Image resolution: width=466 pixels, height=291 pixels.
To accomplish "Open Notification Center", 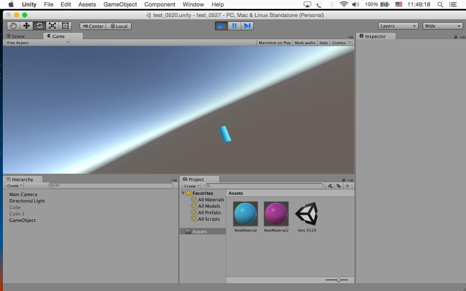I will 453,4.
